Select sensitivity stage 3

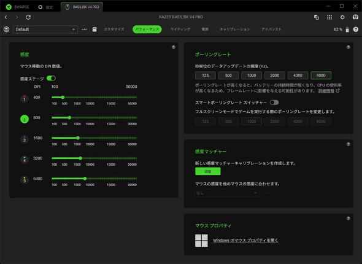[25, 139]
